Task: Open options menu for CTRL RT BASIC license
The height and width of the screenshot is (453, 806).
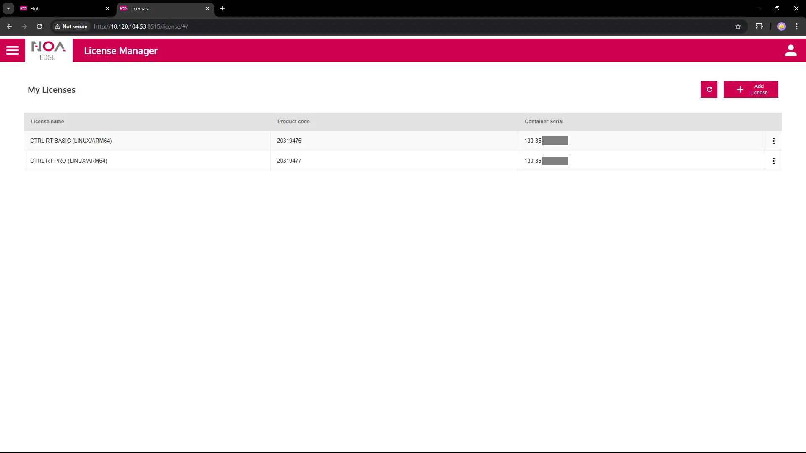Action: (x=773, y=141)
